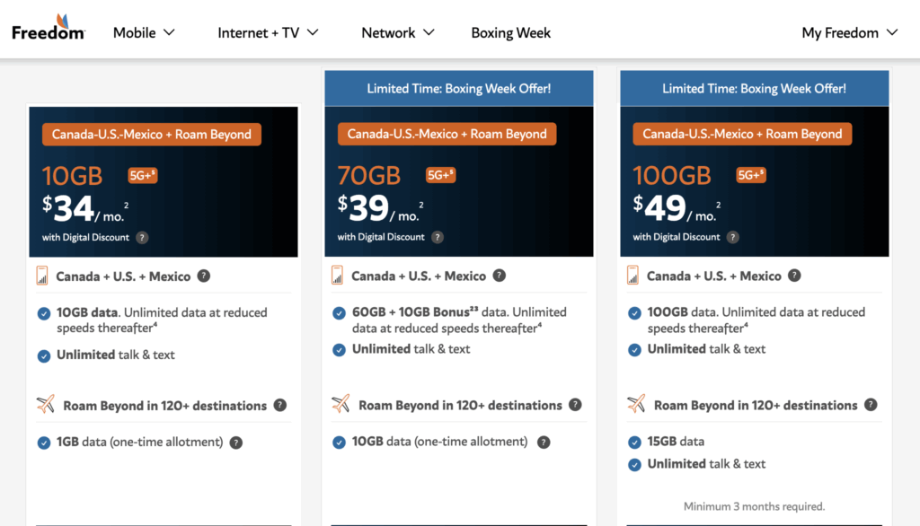Open the My Freedom dropdown chevron
Screen dimensions: 920x526
pos(892,32)
